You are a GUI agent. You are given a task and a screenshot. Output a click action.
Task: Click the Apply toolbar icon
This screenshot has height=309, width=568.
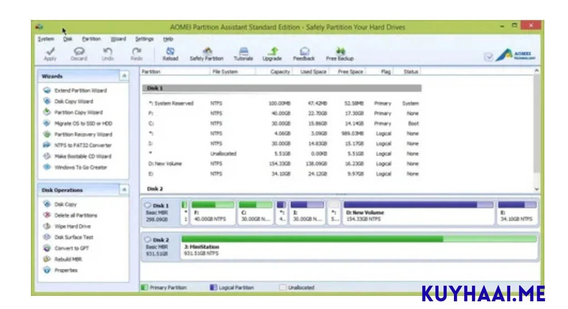(50, 51)
